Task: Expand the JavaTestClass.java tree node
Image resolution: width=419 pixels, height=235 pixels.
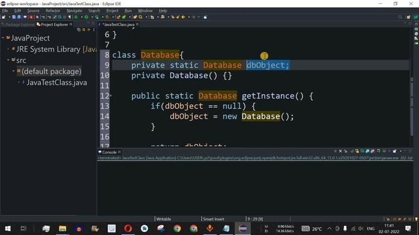Action: pos(19,82)
